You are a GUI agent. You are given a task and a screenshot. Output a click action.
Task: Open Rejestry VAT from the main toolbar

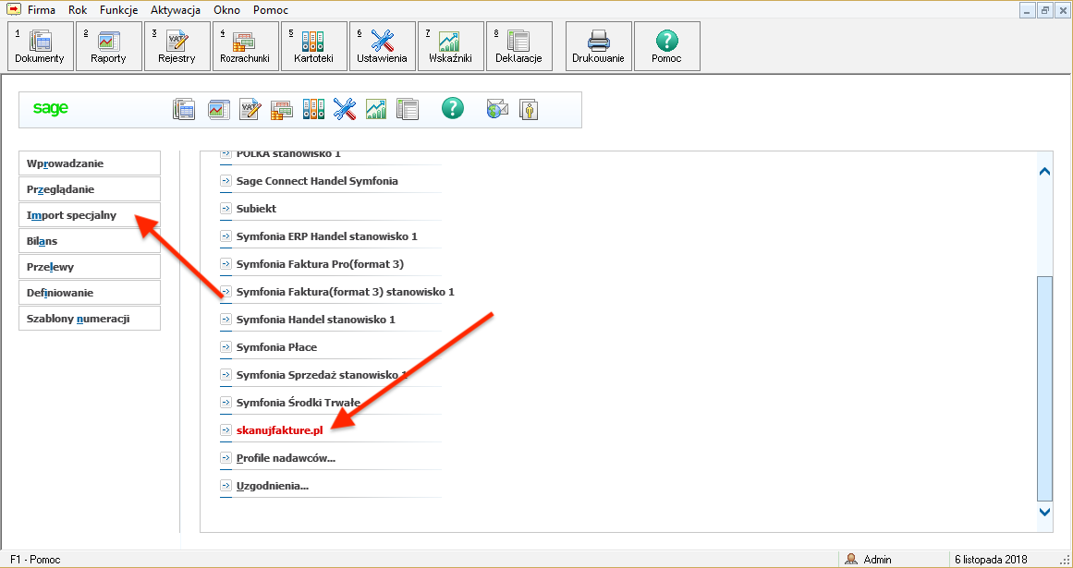(177, 46)
